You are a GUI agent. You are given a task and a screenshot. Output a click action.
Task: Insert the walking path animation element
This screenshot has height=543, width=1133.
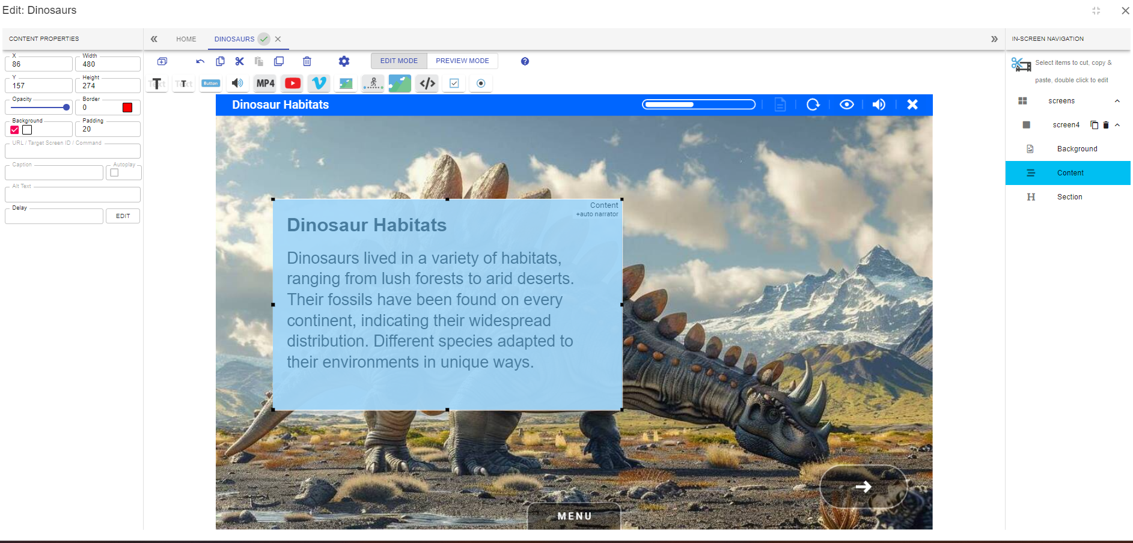[x=373, y=83]
